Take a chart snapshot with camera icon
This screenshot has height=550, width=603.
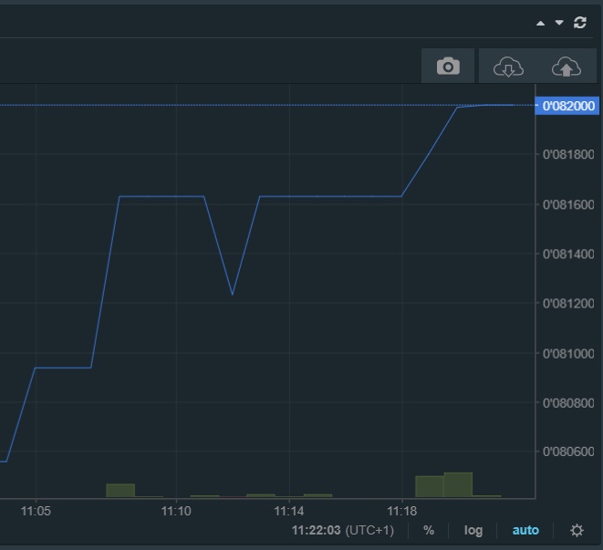click(448, 67)
